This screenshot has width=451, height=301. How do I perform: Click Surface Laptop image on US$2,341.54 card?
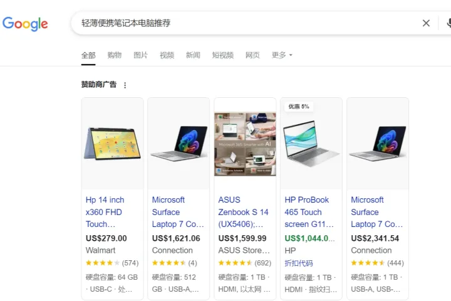point(378,144)
